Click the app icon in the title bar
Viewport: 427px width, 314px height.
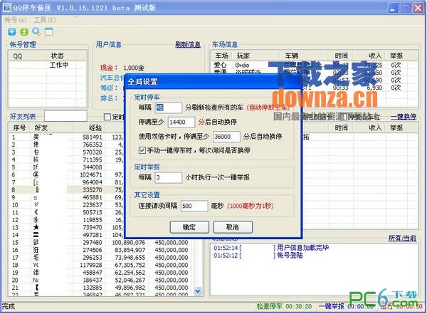click(7, 8)
